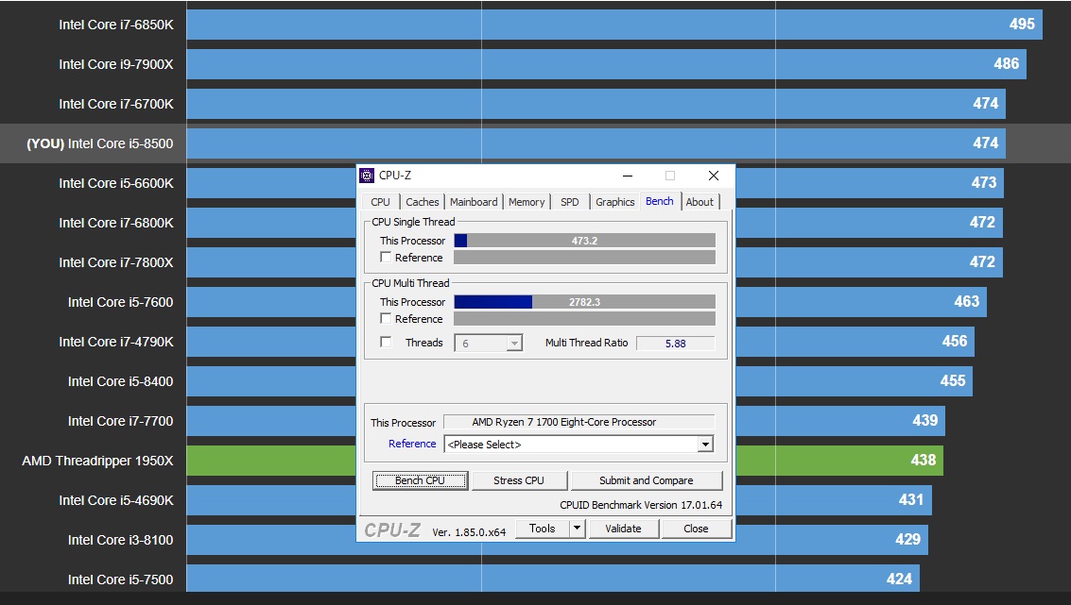The width and height of the screenshot is (1071, 605).
Task: Start the Stress CPU test
Action: (519, 480)
